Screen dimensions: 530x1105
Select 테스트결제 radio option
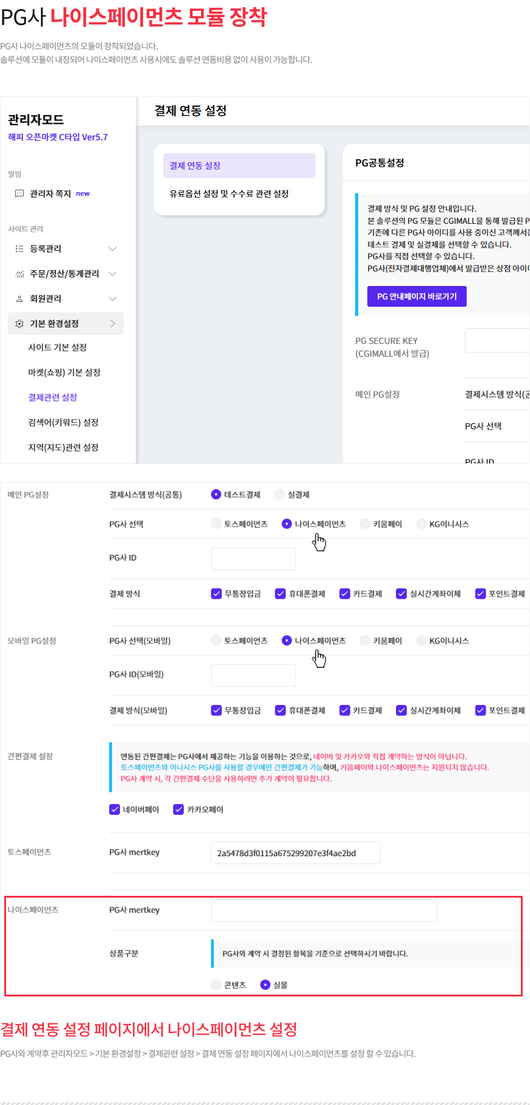point(216,495)
